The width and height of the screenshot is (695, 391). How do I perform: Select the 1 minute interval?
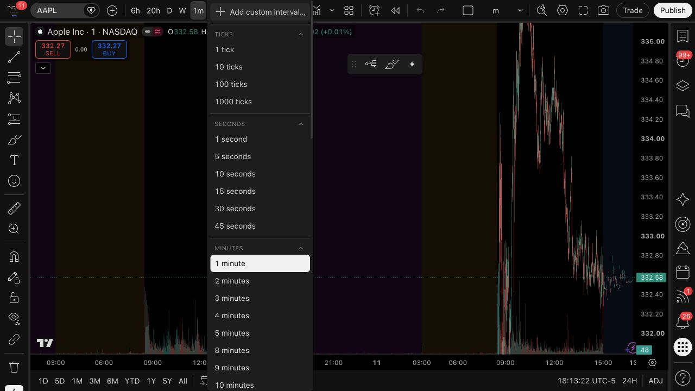coord(260,263)
